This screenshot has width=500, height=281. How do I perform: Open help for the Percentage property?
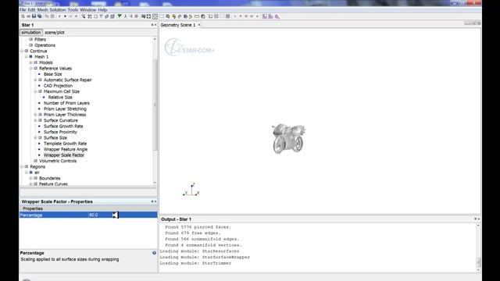coord(155,253)
